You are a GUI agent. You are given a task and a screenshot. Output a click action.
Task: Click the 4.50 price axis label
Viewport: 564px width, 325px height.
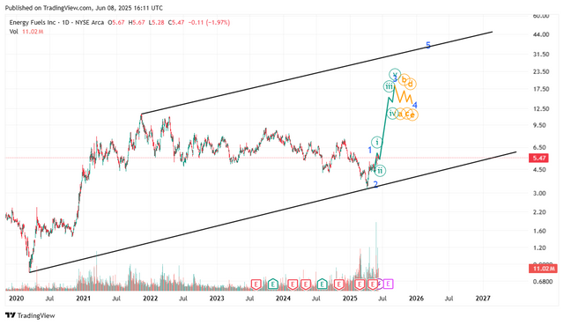point(540,170)
